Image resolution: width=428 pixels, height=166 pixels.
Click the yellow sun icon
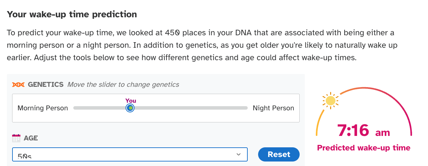pos(330,101)
